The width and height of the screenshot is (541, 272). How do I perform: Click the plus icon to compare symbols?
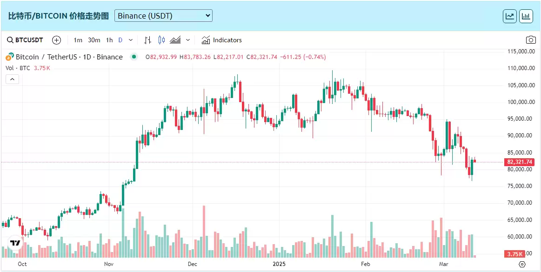click(56, 40)
